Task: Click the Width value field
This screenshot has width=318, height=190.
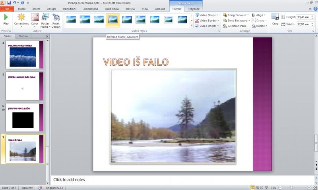Action: pos(303,24)
